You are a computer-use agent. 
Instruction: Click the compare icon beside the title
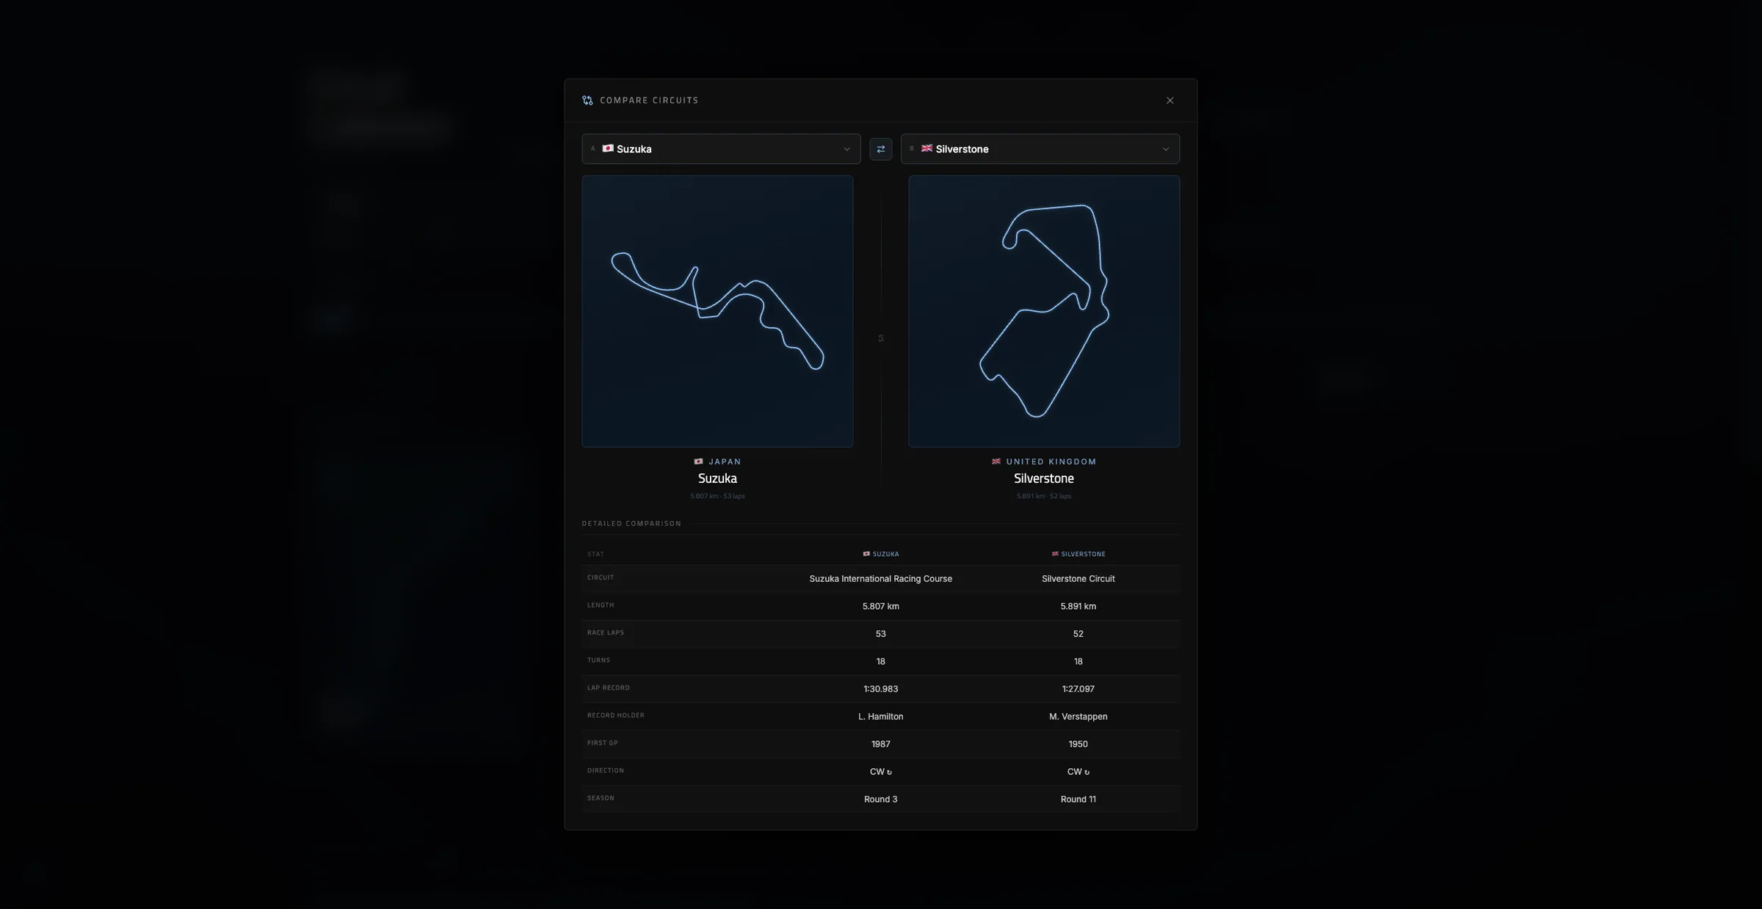587,101
